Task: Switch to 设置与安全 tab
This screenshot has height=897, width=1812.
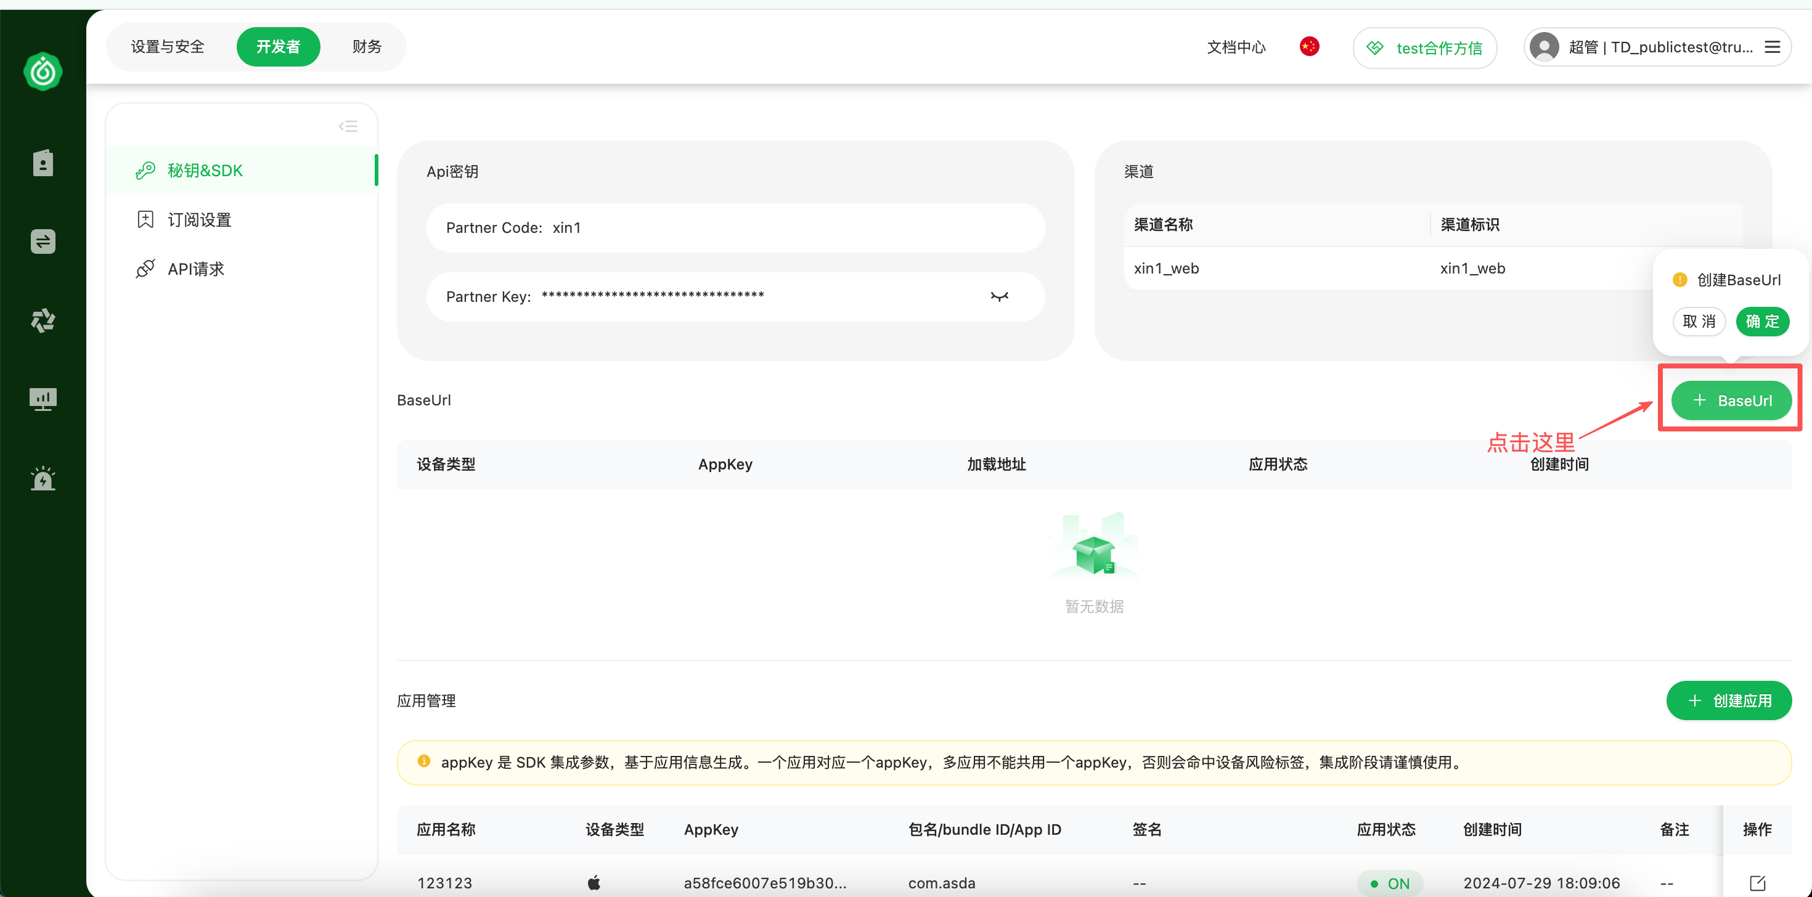Action: (168, 46)
